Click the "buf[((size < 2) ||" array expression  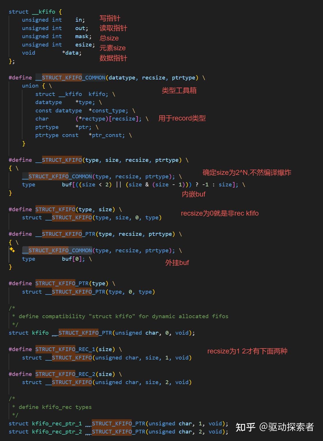point(92,185)
